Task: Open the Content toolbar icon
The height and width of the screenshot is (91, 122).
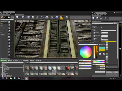Action: coord(28,17)
